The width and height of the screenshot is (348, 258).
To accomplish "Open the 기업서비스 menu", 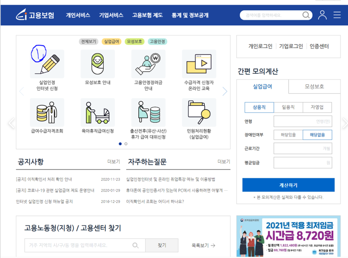I will click(x=111, y=15).
